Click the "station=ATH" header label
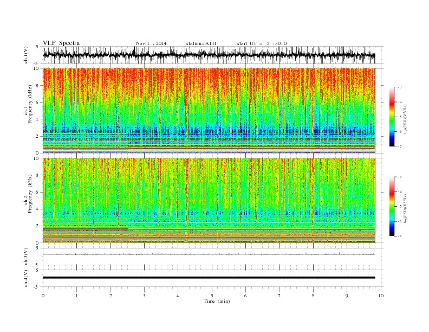The image size is (429, 332). coord(201,43)
